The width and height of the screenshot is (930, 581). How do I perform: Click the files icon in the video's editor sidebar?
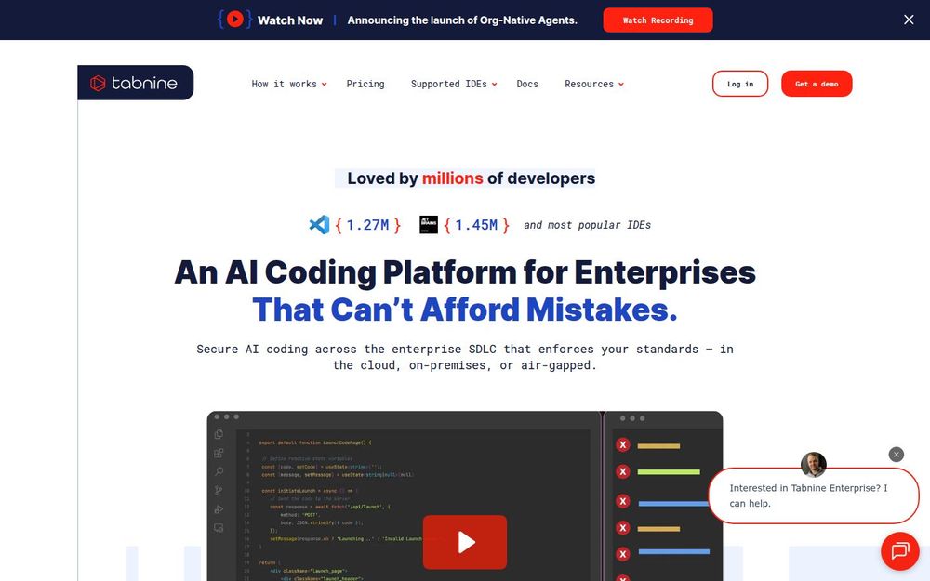[x=219, y=434]
